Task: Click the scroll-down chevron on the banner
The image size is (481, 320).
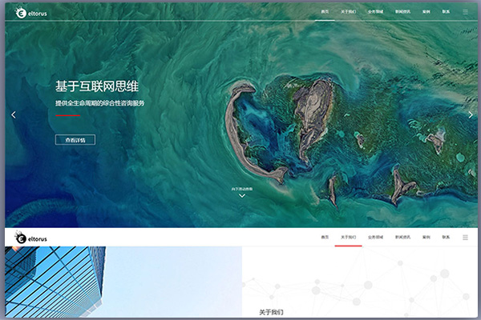Action: [241, 195]
